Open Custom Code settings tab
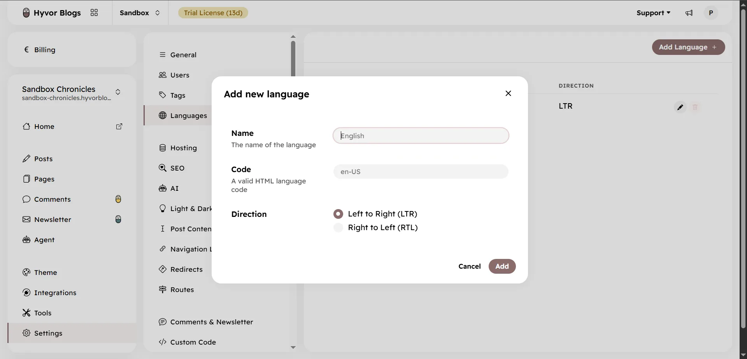Viewport: 747px width, 359px height. (x=187, y=342)
